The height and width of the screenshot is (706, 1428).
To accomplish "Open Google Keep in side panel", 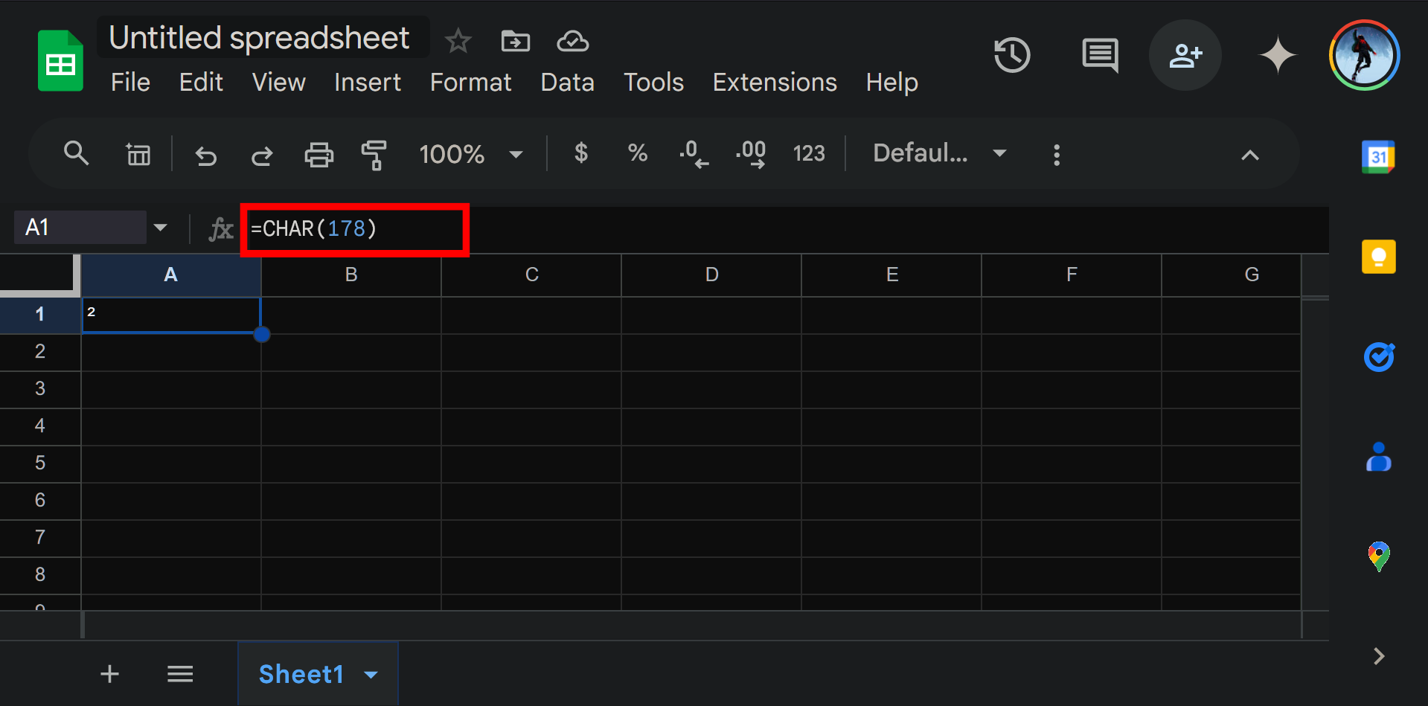I will 1378,257.
